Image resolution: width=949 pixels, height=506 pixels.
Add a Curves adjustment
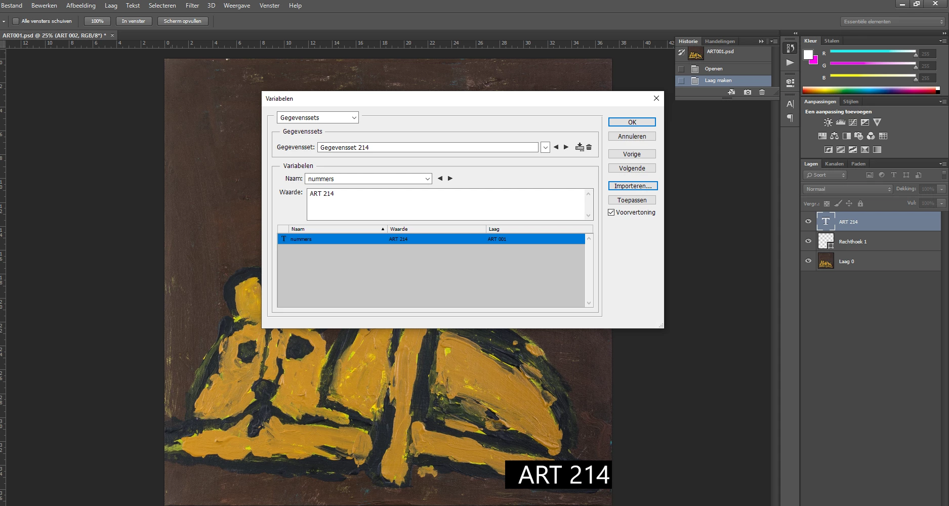pos(853,122)
